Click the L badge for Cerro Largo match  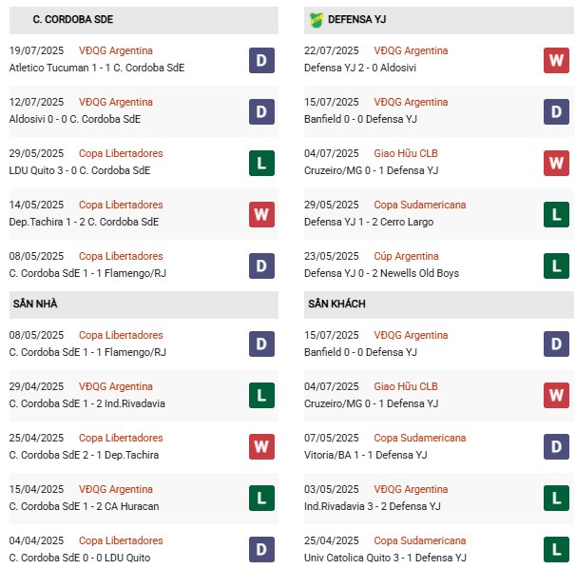(556, 214)
